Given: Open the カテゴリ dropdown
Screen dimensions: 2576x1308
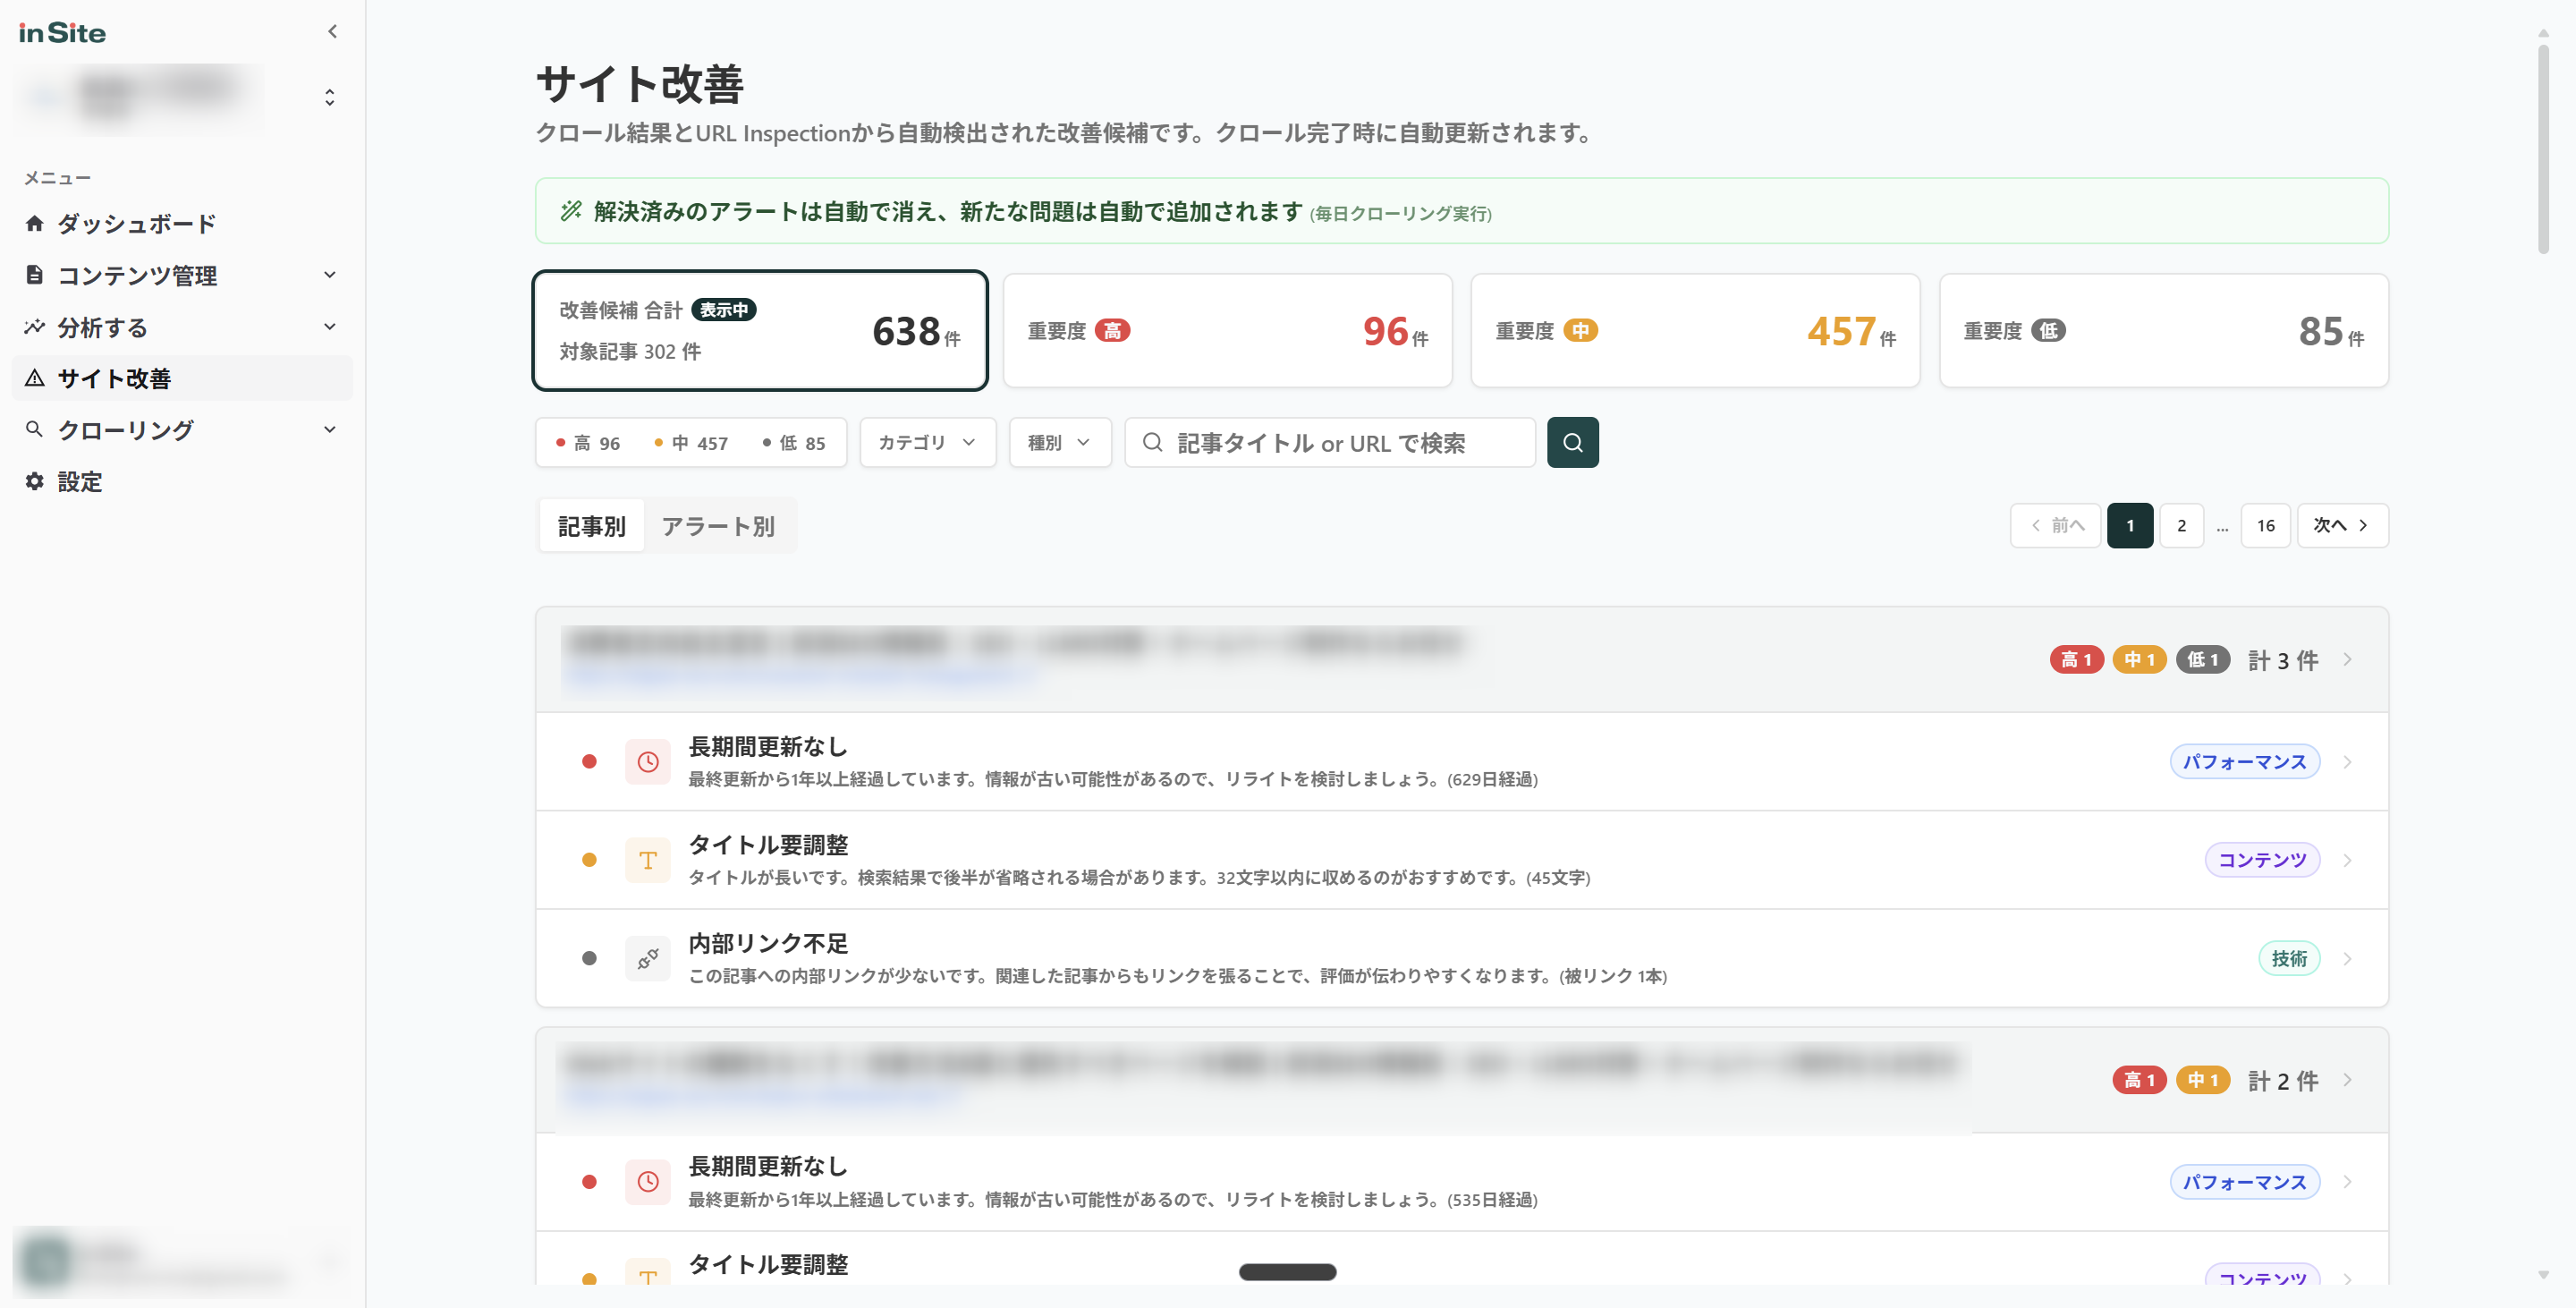Looking at the screenshot, I should tap(925, 442).
